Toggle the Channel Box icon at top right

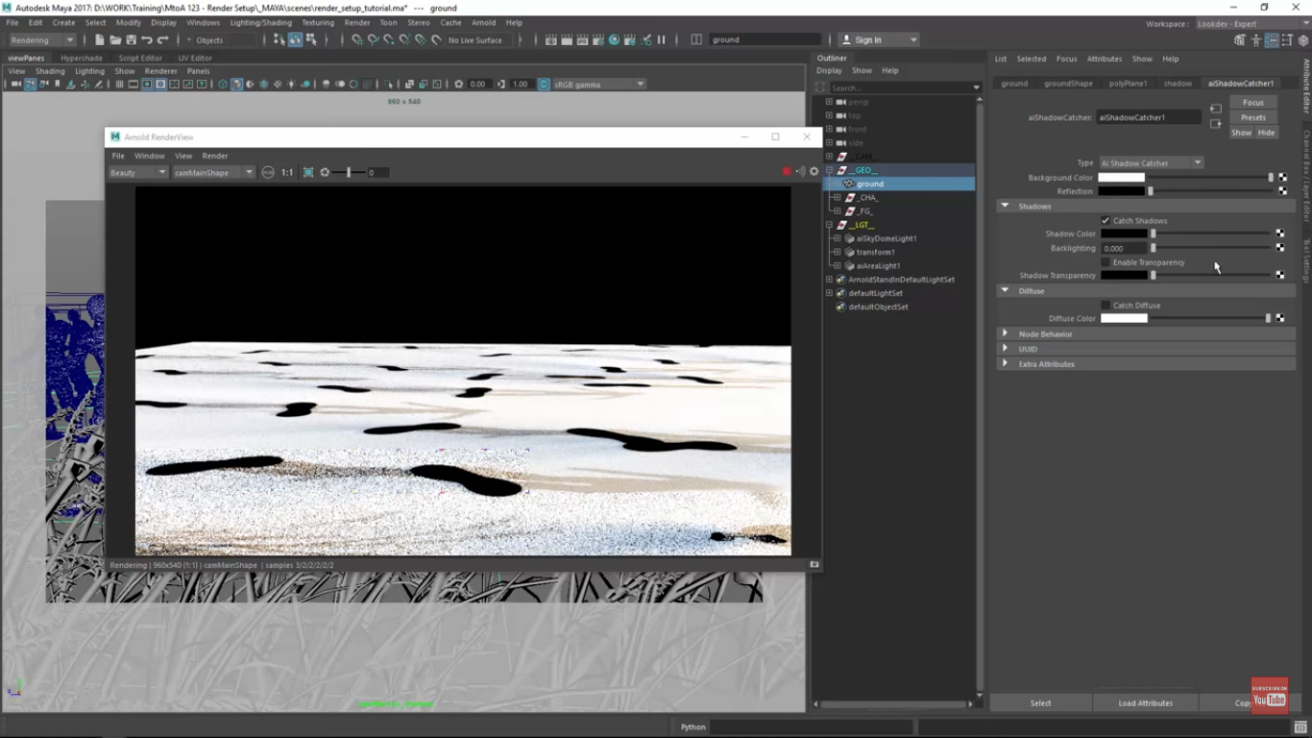[x=1302, y=40]
